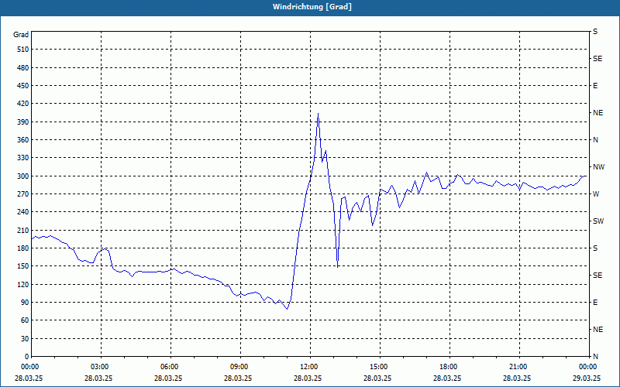Click the 'Windrichtung [Grad]' chart title
Screen dimensions: 620x387
(x=312, y=7)
